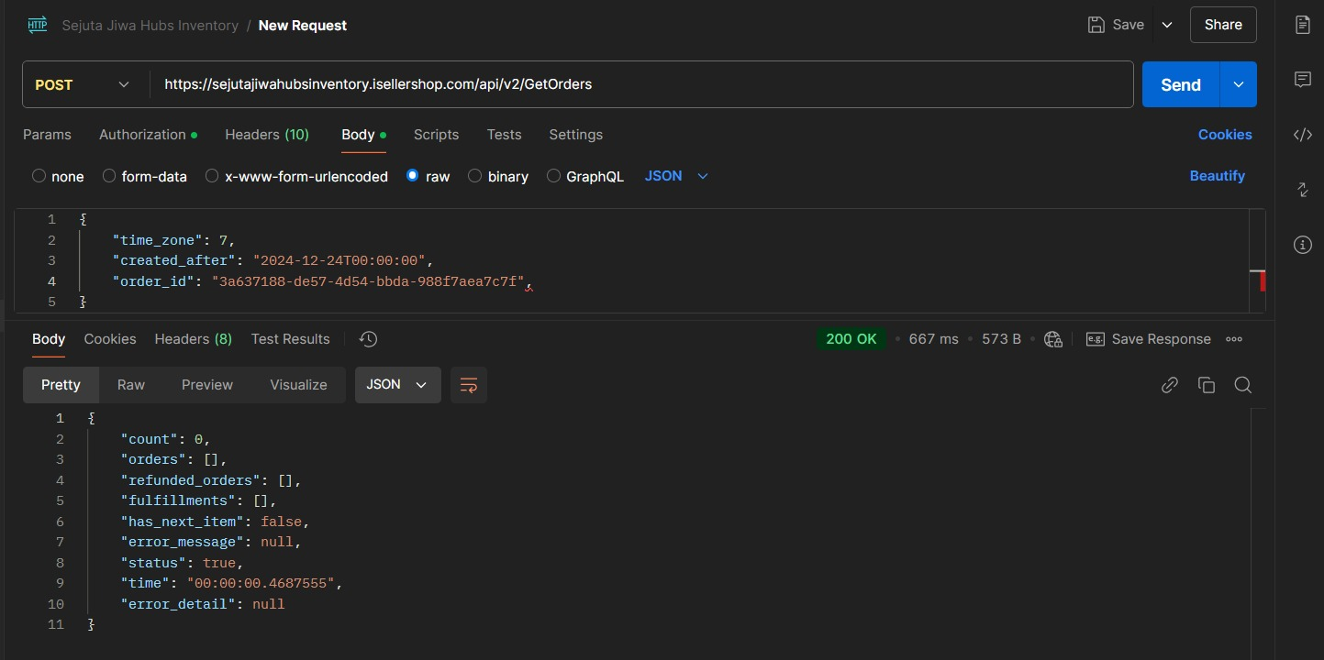The width and height of the screenshot is (1324, 660).
Task: Open the JSON body format dropdown
Action: click(x=676, y=176)
